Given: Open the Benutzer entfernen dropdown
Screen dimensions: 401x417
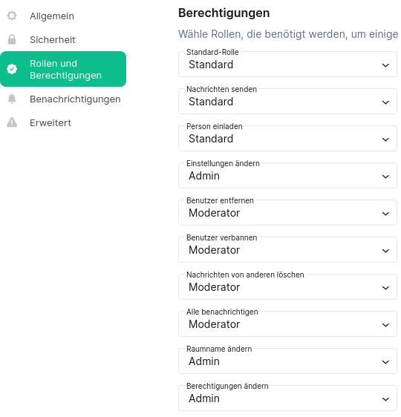Looking at the screenshot, I should 287,213.
